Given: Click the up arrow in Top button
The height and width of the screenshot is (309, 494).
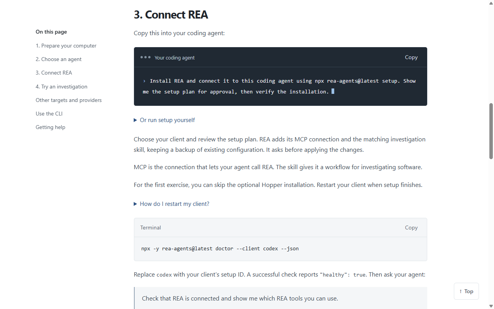Looking at the screenshot, I should click(x=460, y=292).
